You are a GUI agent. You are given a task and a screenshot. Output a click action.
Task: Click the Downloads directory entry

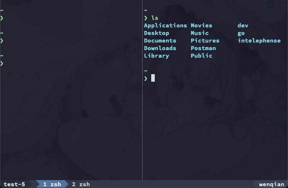coord(160,48)
